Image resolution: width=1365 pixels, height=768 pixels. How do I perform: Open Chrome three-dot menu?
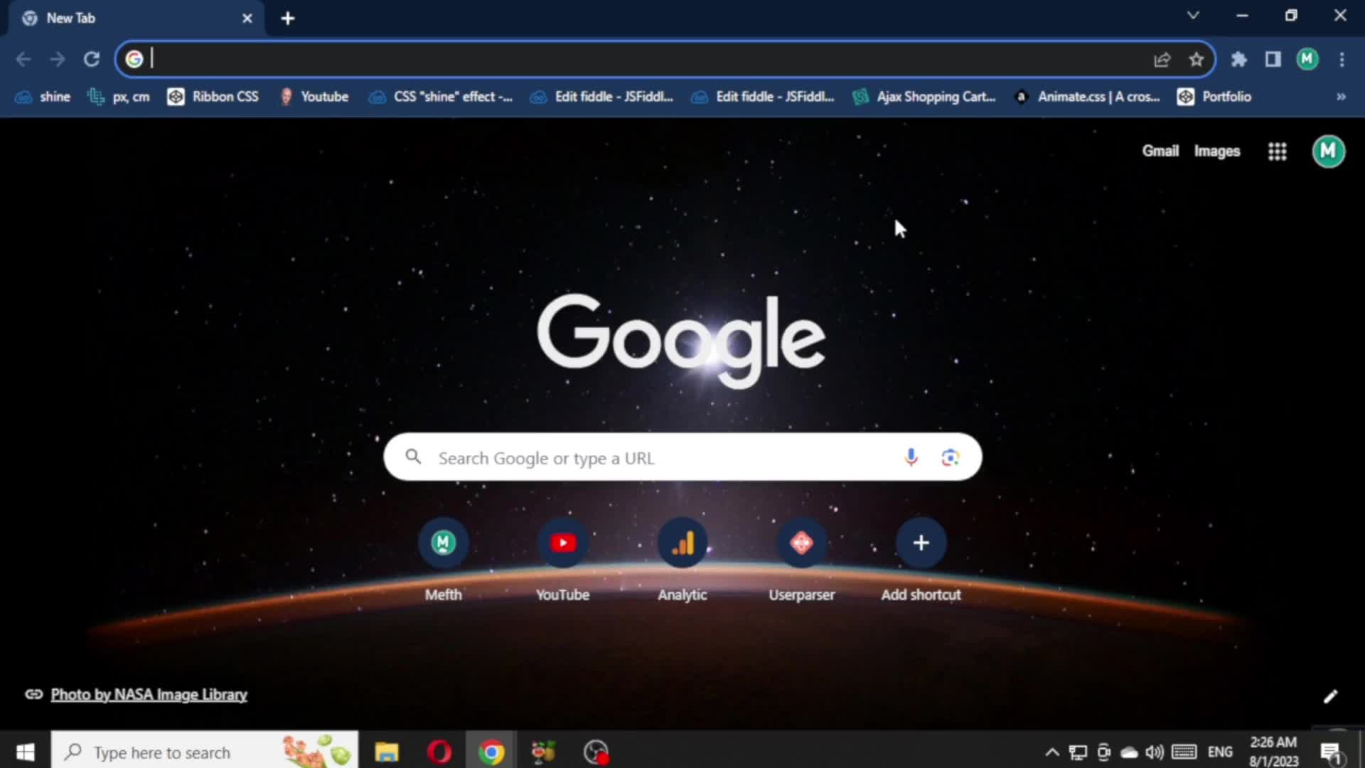click(x=1342, y=60)
